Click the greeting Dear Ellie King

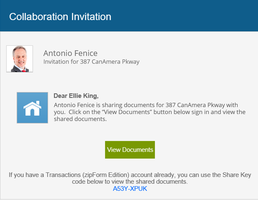coord(76,96)
